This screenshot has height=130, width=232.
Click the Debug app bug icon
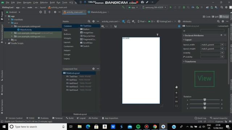(x=184, y=7)
